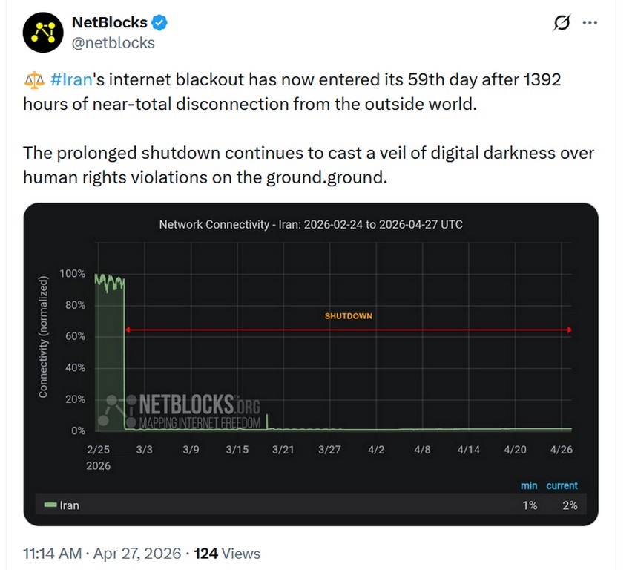Click the 124 Views count
The image size is (635, 570).
(x=227, y=554)
